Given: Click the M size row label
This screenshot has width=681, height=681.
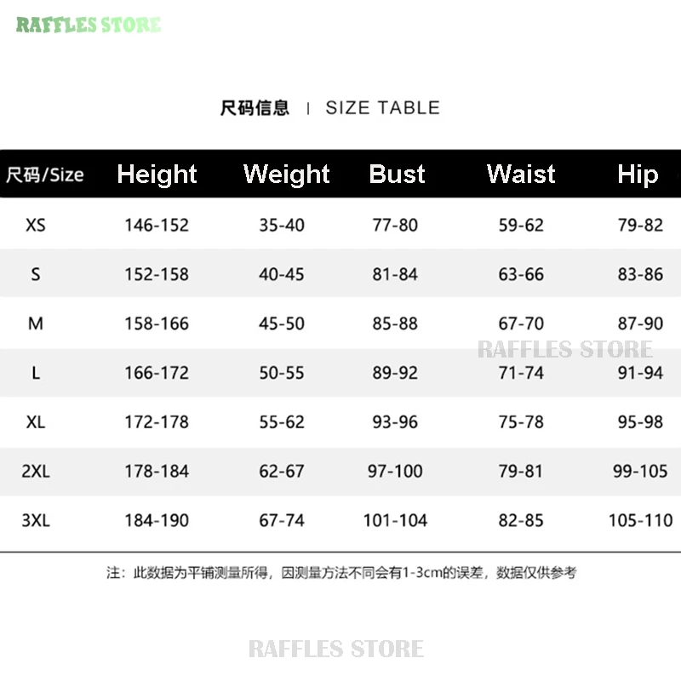Looking at the screenshot, I should pos(36,323).
